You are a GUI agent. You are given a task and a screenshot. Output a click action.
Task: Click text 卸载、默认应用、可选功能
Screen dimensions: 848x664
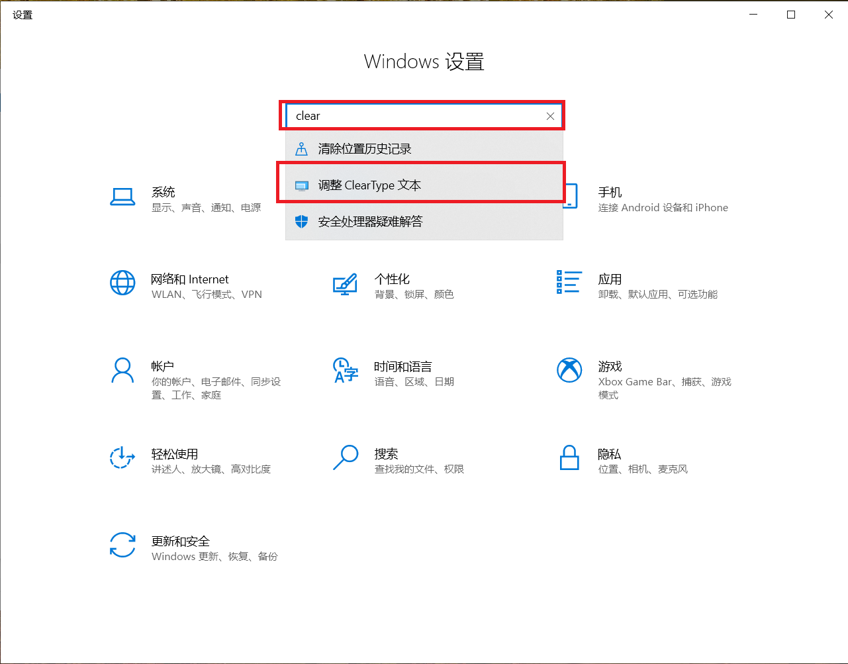point(658,295)
